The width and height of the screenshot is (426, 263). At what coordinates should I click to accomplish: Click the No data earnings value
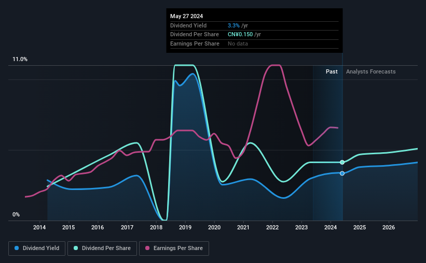point(238,43)
